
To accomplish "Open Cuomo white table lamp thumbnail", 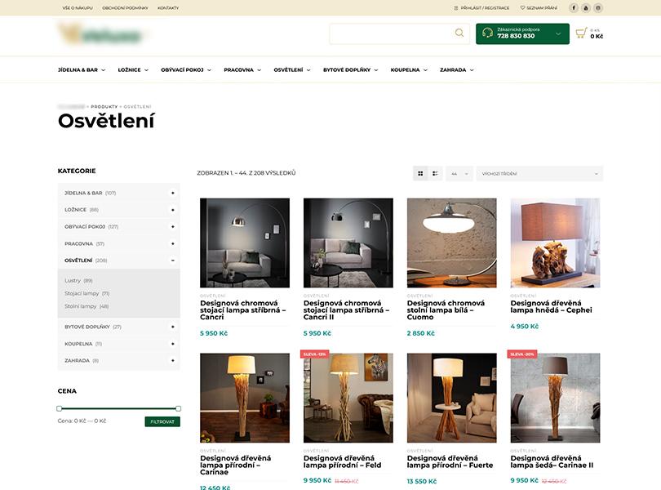I will point(452,243).
